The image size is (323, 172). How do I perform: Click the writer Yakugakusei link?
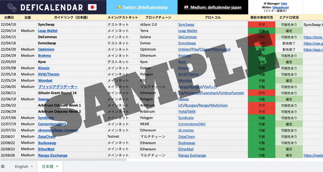pyautogui.click(x=280, y=7)
